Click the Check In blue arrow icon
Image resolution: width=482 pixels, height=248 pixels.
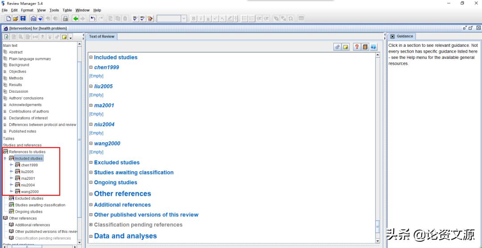(x=40, y=18)
